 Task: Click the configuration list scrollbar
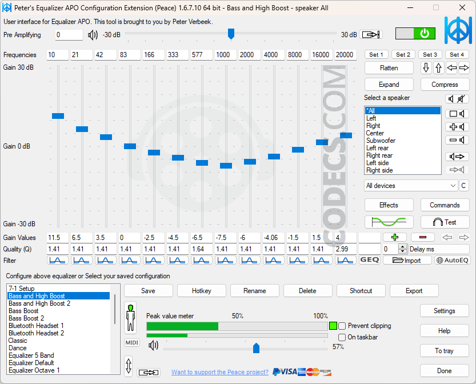115,309
